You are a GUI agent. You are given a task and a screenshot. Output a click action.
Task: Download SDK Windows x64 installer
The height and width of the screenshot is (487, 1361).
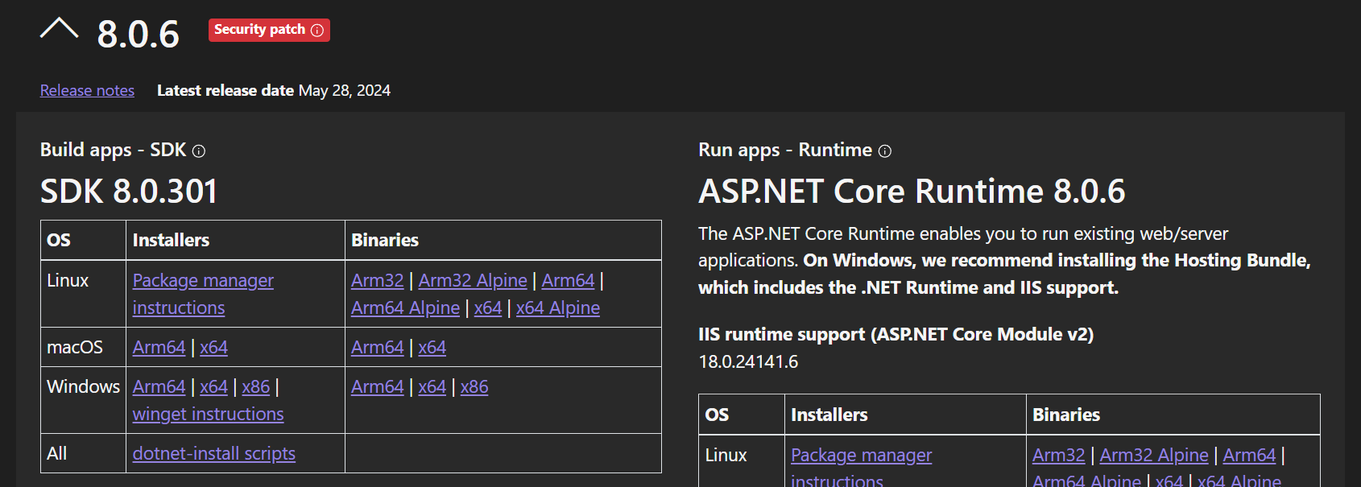coord(213,386)
